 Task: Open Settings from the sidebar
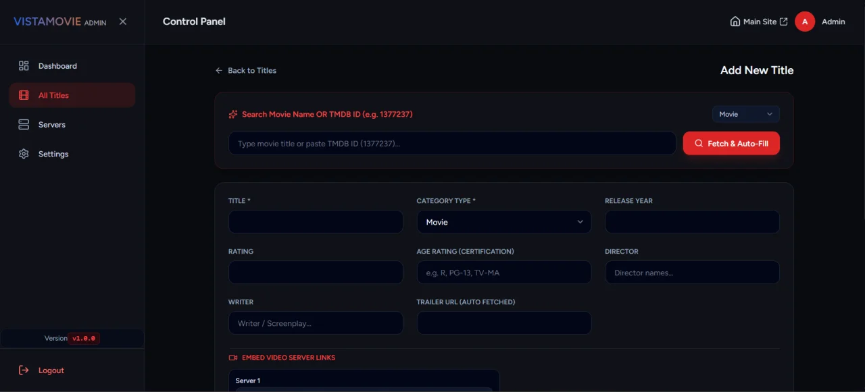point(72,154)
